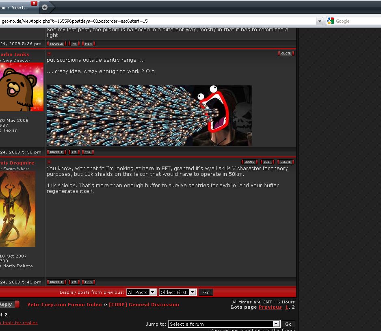Open the missile swarm meme image

point(149,115)
